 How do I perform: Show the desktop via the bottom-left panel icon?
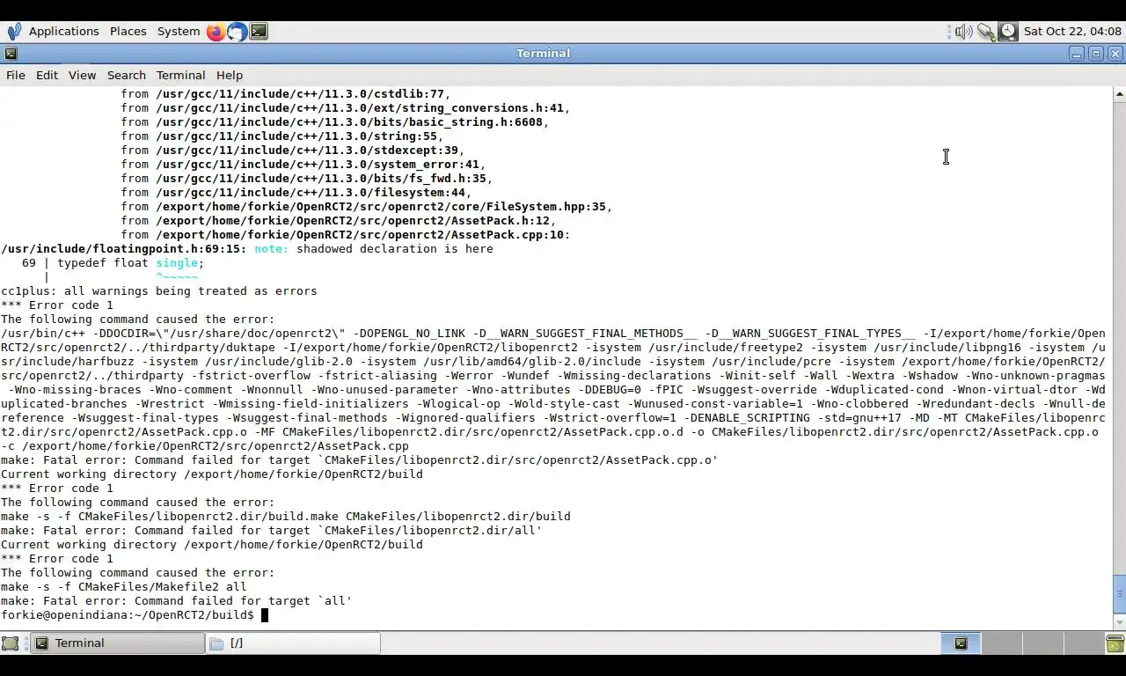11,643
